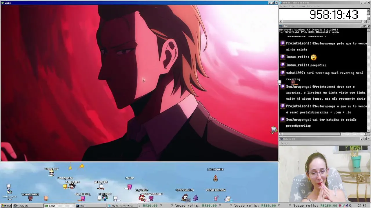Click the Notepad vertical scrollbar up arrow
The width and height of the screenshot is (371, 208).
368,10
